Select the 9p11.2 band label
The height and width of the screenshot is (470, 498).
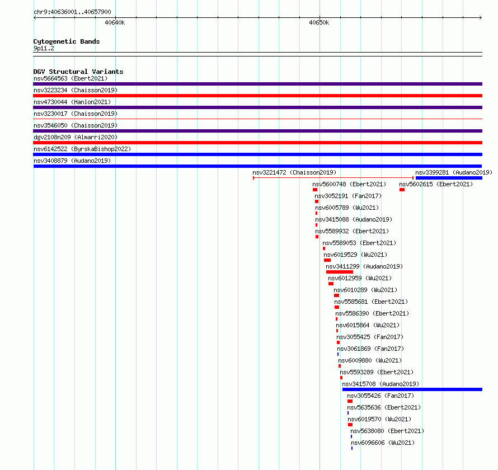tap(44, 48)
